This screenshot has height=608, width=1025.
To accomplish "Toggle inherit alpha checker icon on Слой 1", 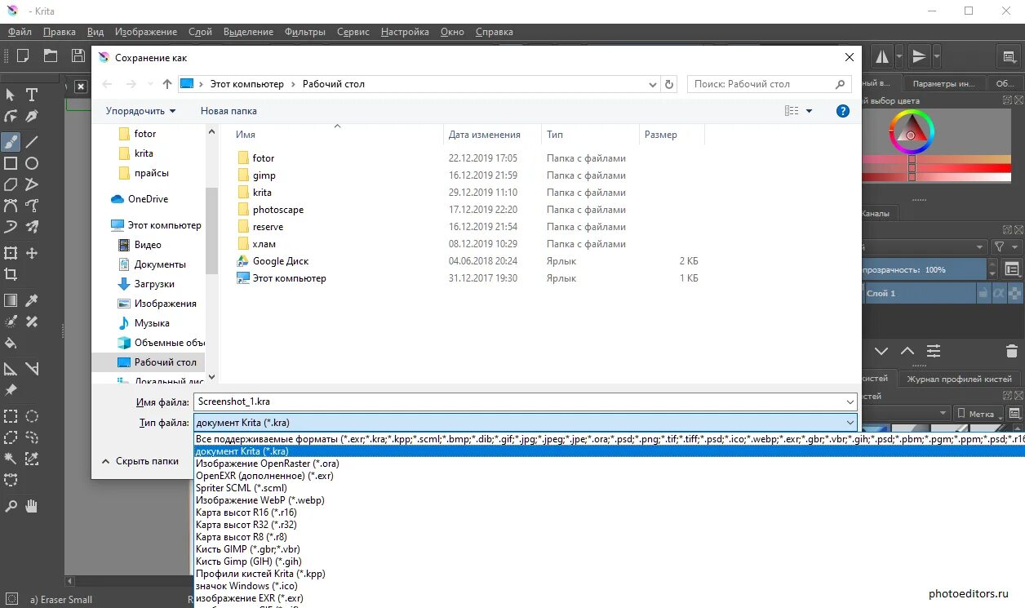I will [x=1015, y=293].
